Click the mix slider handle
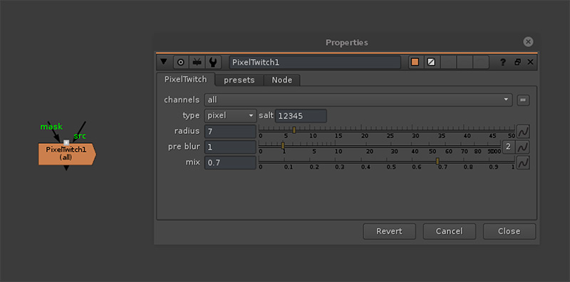The height and width of the screenshot is (282, 570). [437, 162]
